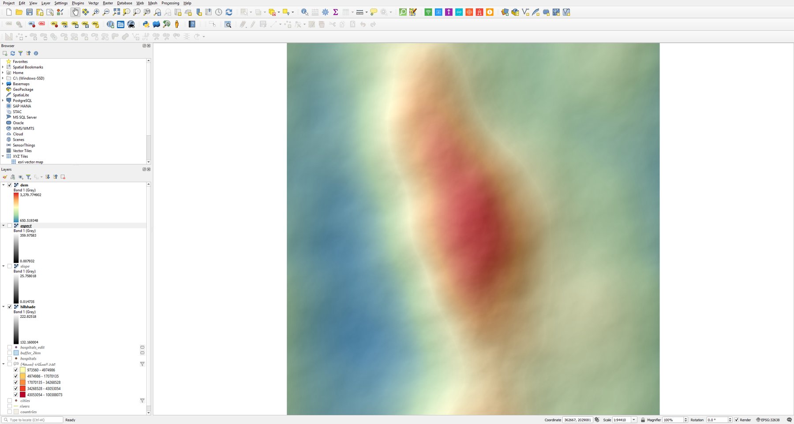
Task: Click the dark red 43053054 - 100388073 swatch
Action: [22, 395]
